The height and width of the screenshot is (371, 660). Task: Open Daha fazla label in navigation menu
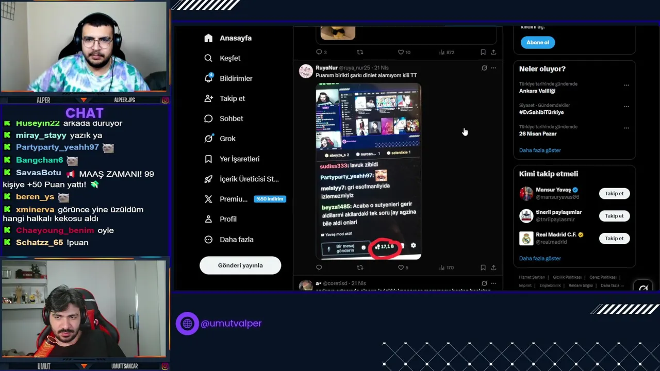pyautogui.click(x=237, y=240)
